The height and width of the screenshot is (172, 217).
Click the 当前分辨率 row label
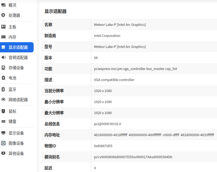[54, 91]
